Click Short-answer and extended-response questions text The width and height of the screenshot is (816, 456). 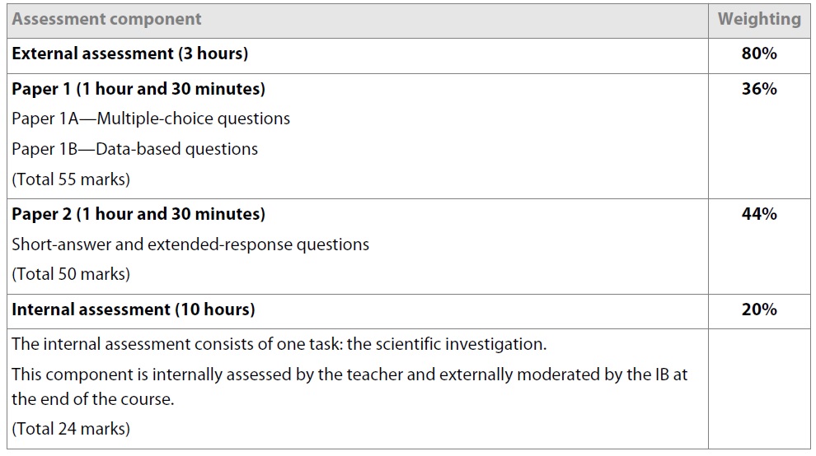coord(190,244)
